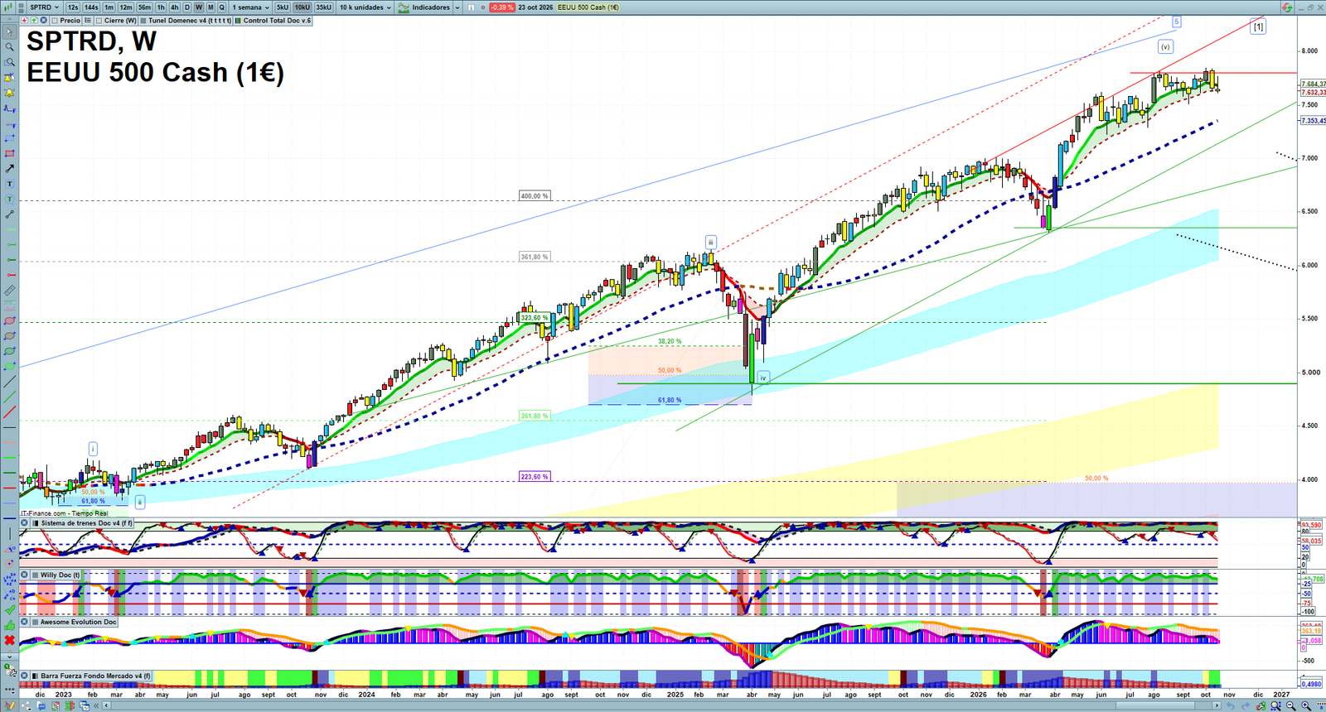
Task: Click the Awesome Evolution Doc label
Action: pos(78,622)
